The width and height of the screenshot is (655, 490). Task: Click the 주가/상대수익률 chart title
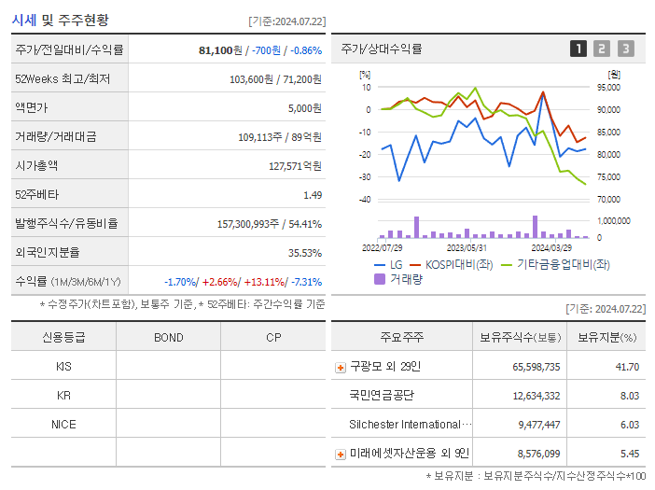[382, 49]
